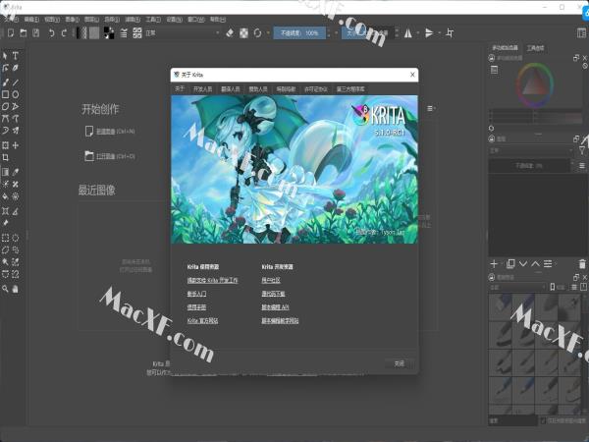
Task: Switch to 工具选项 docker tab
Action: point(535,48)
